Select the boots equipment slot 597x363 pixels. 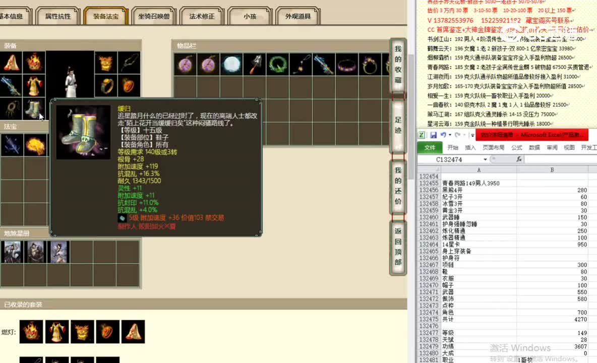click(34, 109)
